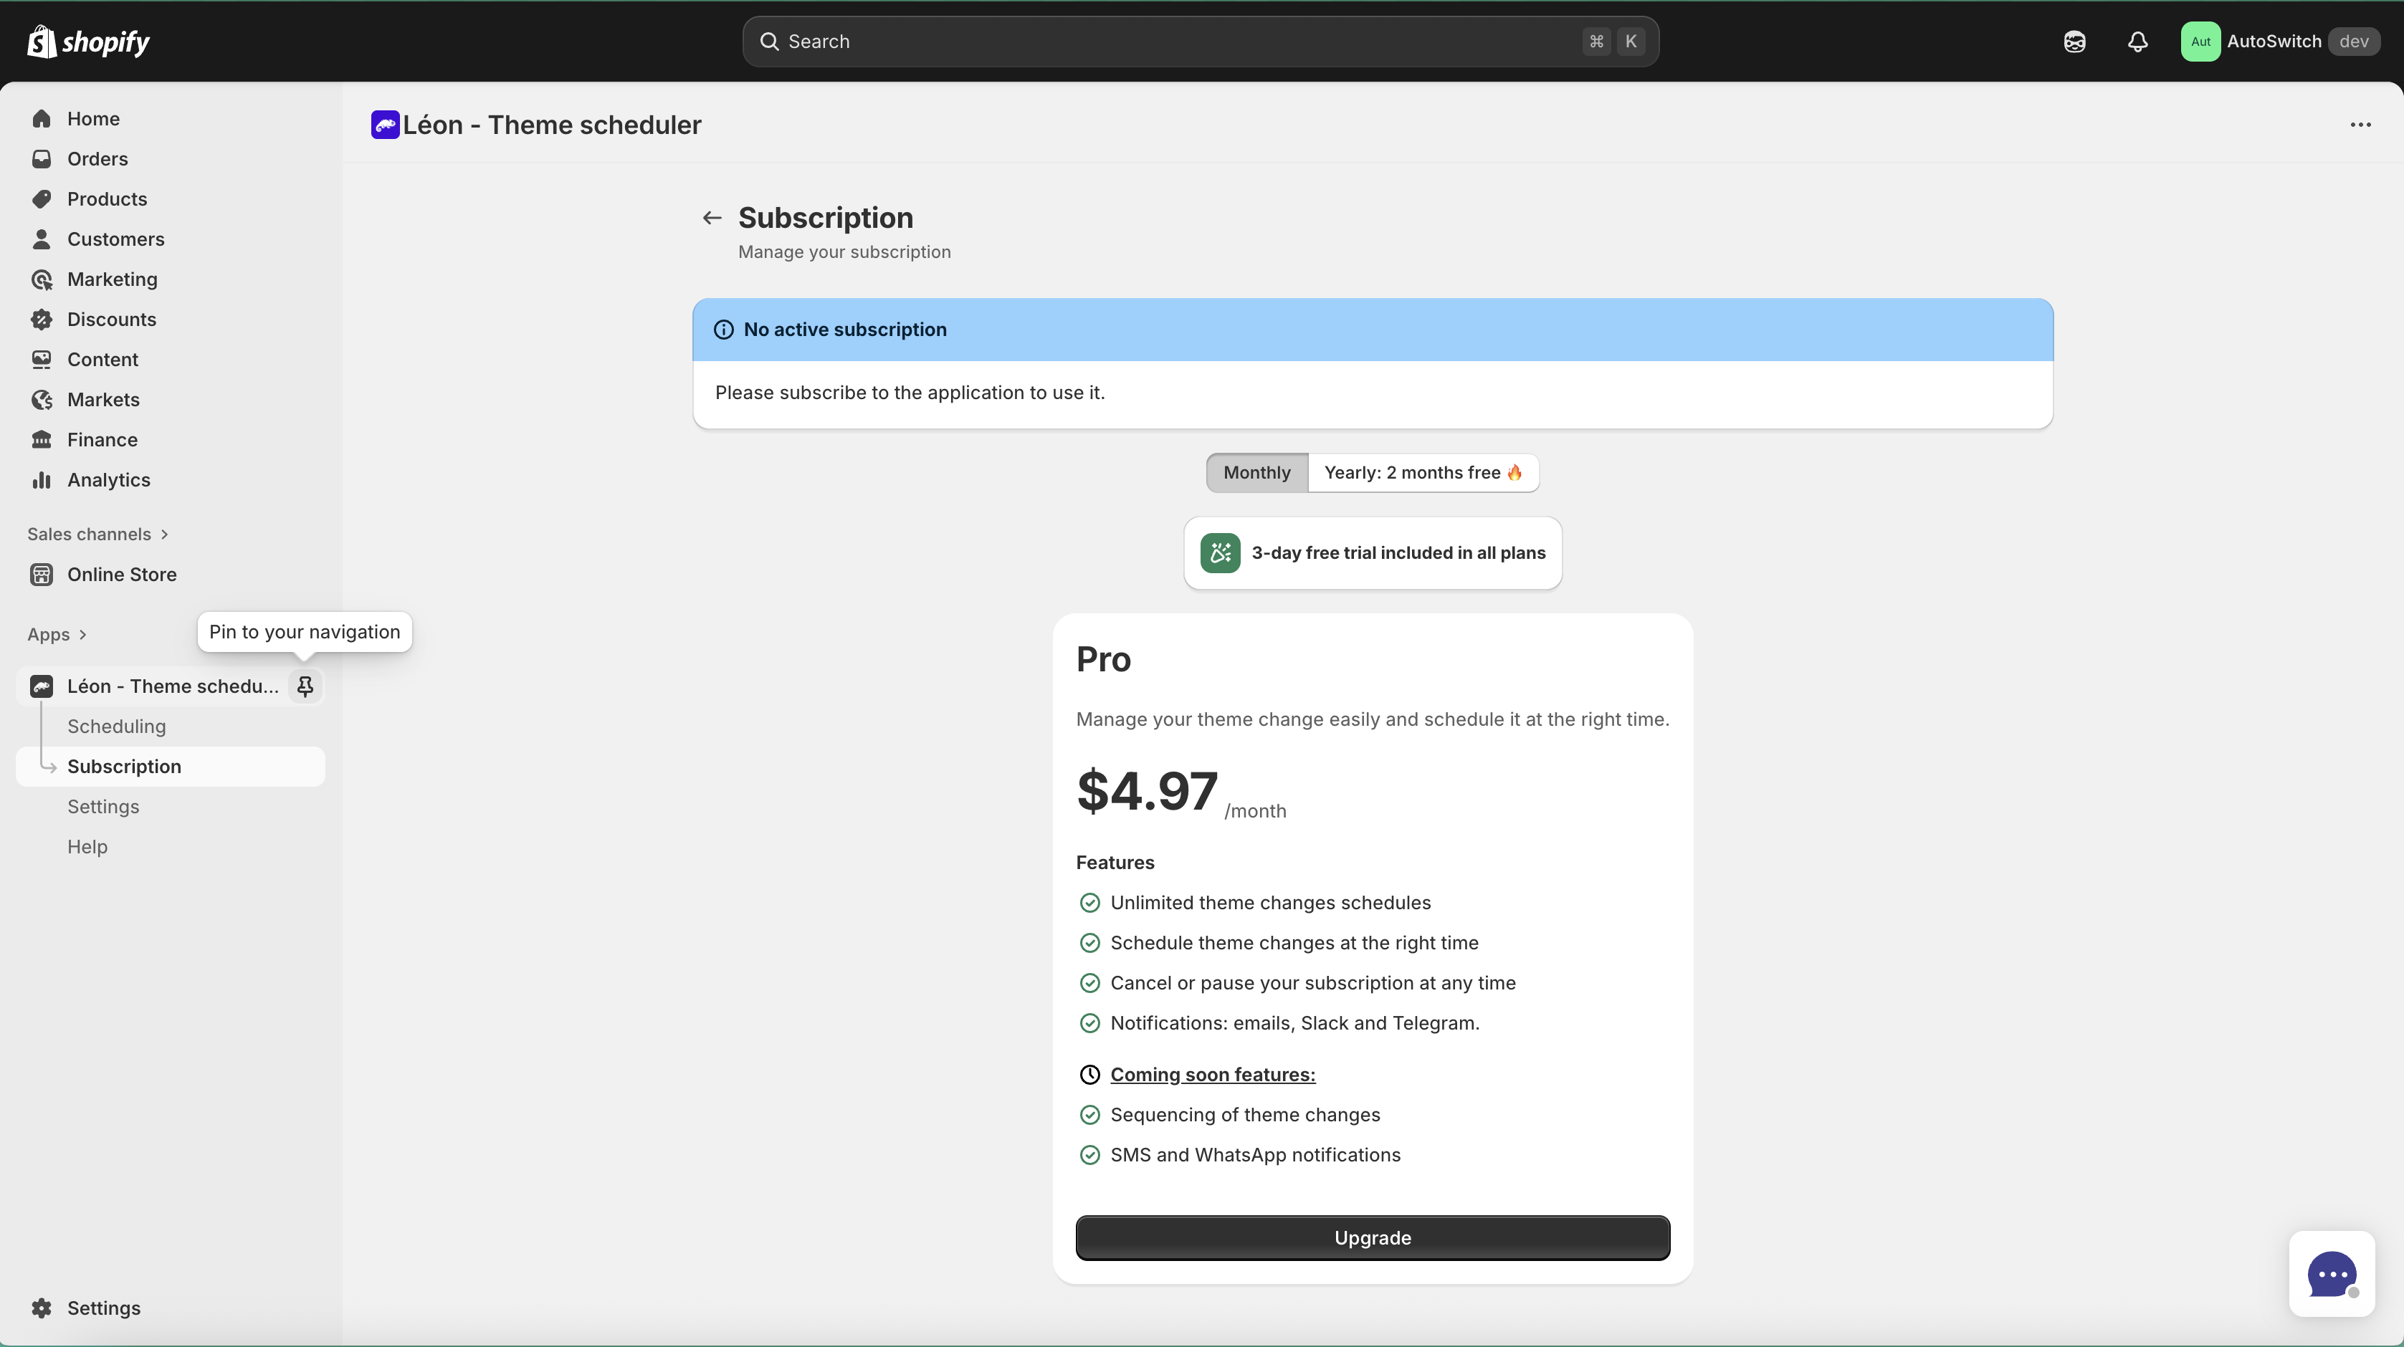This screenshot has height=1347, width=2404.
Task: Switch billing to Monthly
Action: click(1255, 473)
